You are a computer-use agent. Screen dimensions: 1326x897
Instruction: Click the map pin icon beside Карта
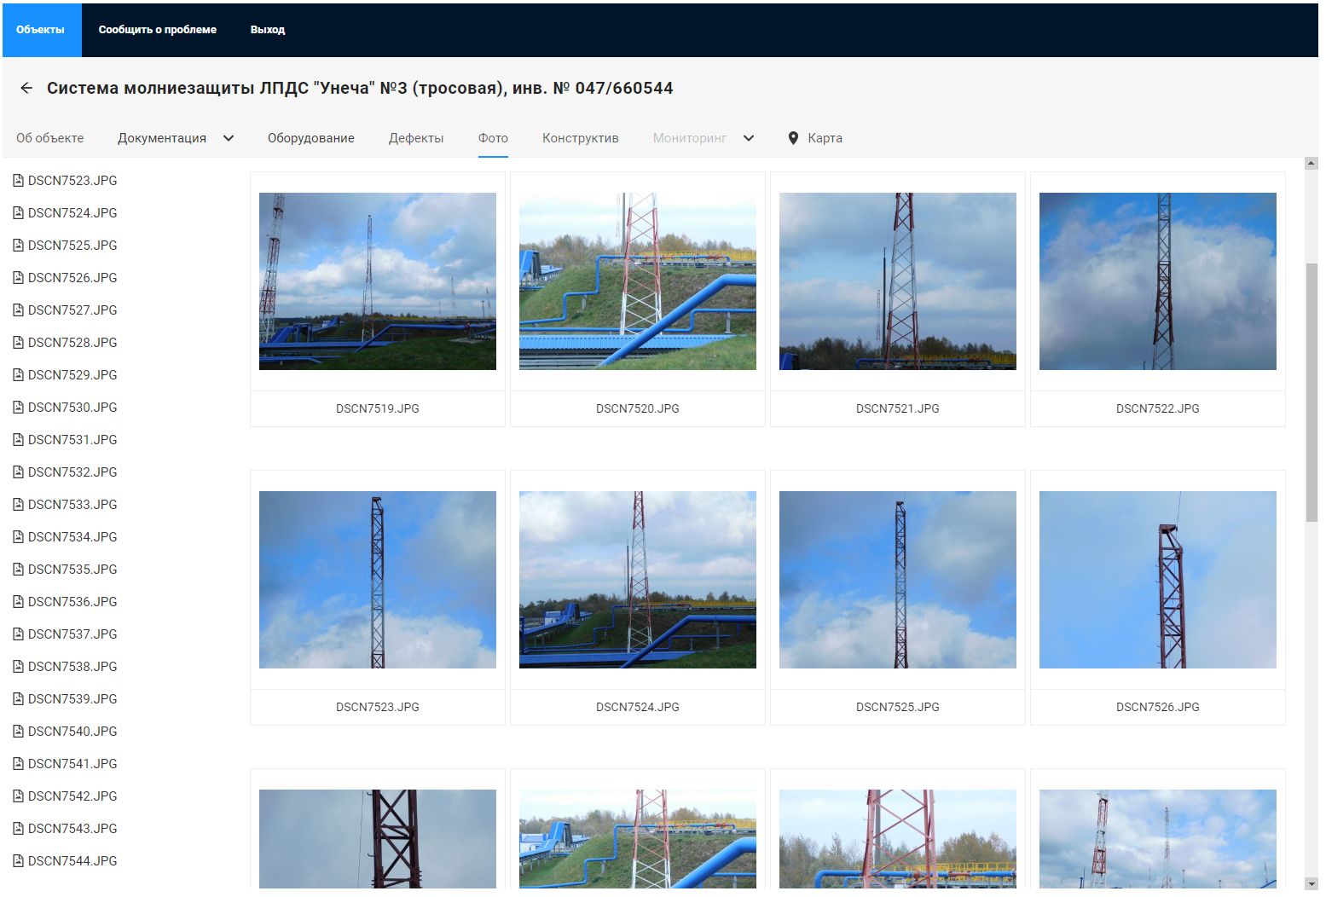[x=793, y=138]
